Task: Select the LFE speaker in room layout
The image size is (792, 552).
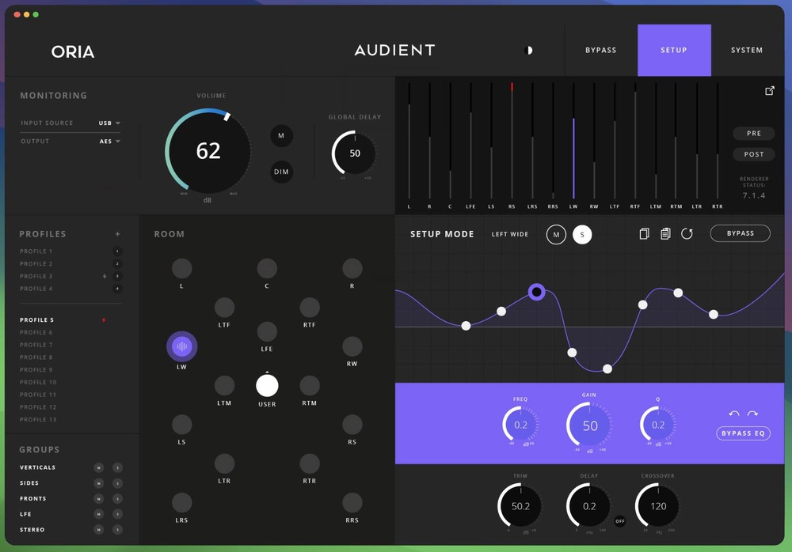Action: point(267,331)
